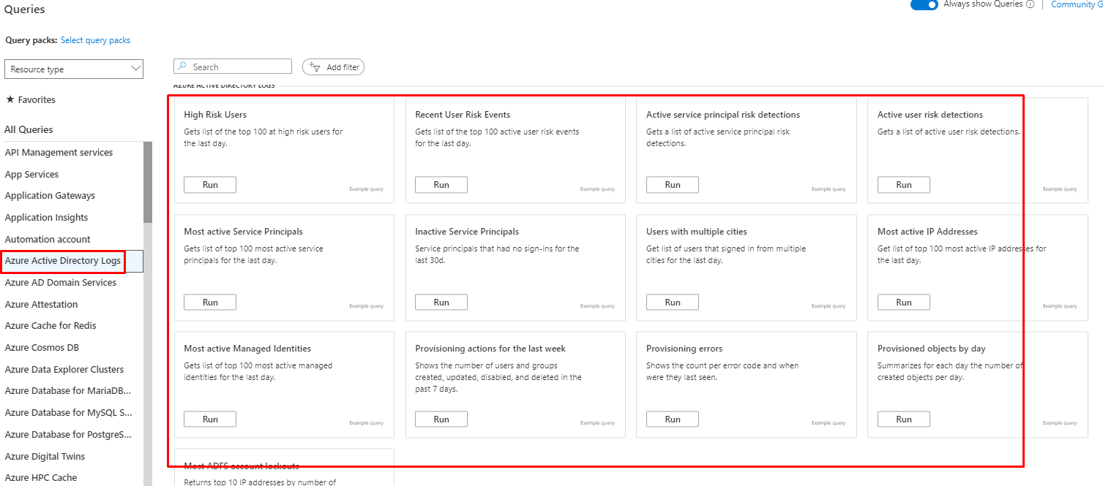Click the info icon beside Always show Queries
Image resolution: width=1103 pixels, height=486 pixels.
1031,4
